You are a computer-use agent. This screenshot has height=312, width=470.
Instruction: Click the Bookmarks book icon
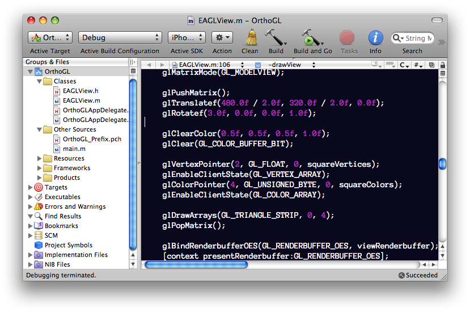[x=39, y=226]
